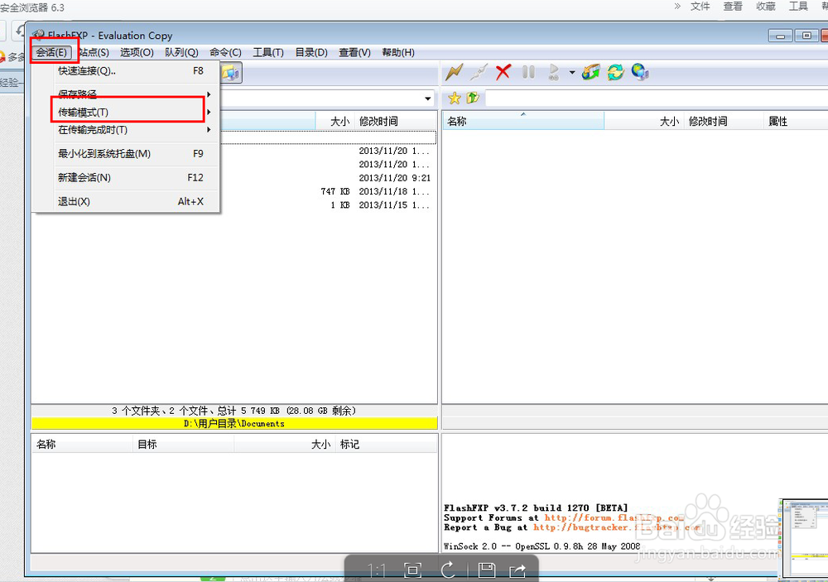Open the 命令(C) menu
Viewport: 828px width, 582px height.
point(225,52)
